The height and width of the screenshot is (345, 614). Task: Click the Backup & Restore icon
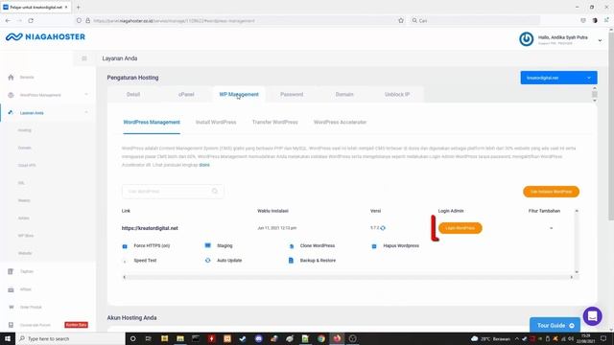click(x=291, y=261)
